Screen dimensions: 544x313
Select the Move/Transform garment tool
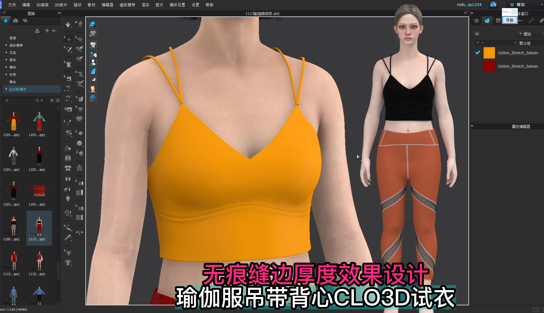coord(68,39)
